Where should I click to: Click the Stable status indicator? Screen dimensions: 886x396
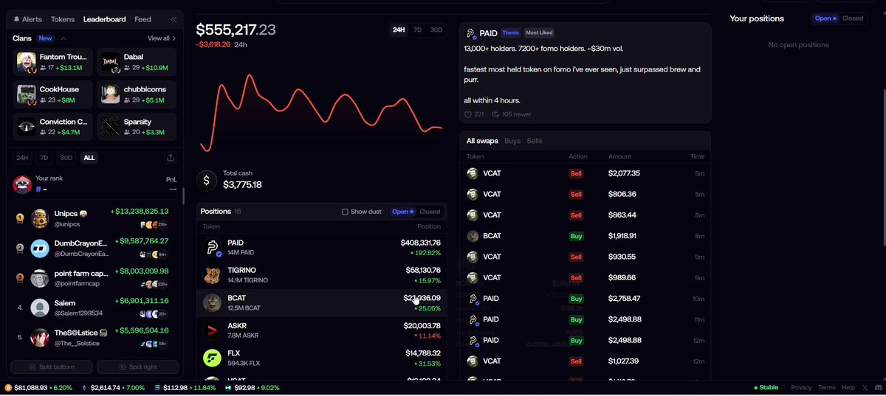pos(766,388)
